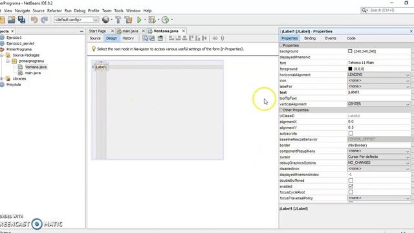The image size is (414, 233).
Task: Expand the Libraries tree node
Action: (2, 79)
